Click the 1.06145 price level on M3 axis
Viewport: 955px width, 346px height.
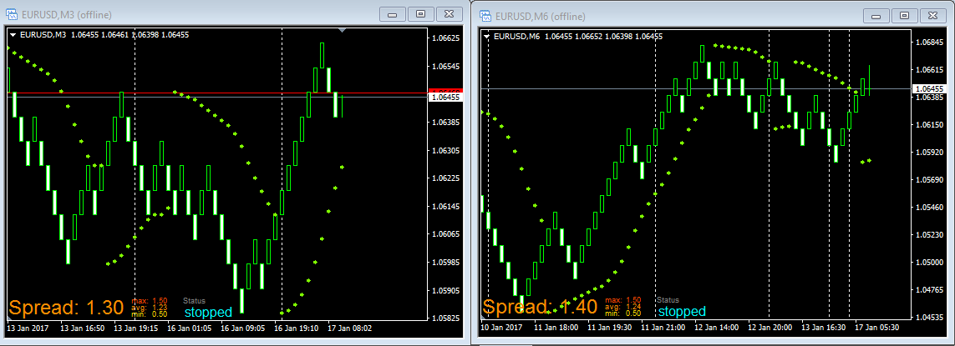coord(448,206)
